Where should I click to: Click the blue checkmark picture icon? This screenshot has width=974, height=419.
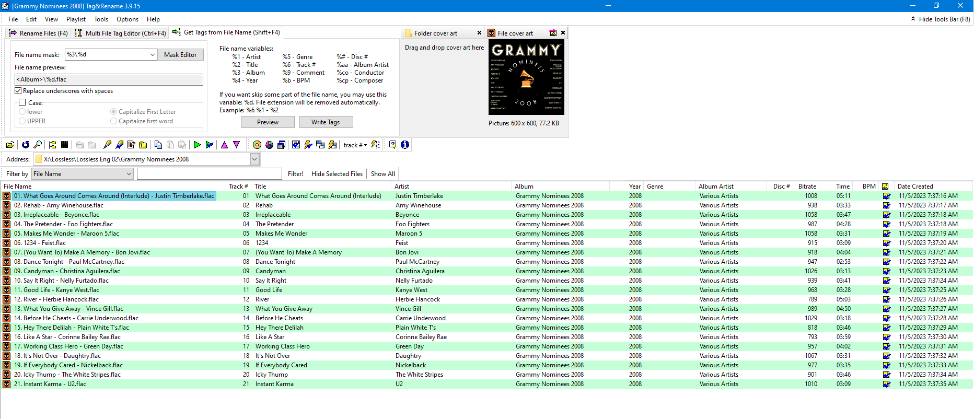[296, 145]
